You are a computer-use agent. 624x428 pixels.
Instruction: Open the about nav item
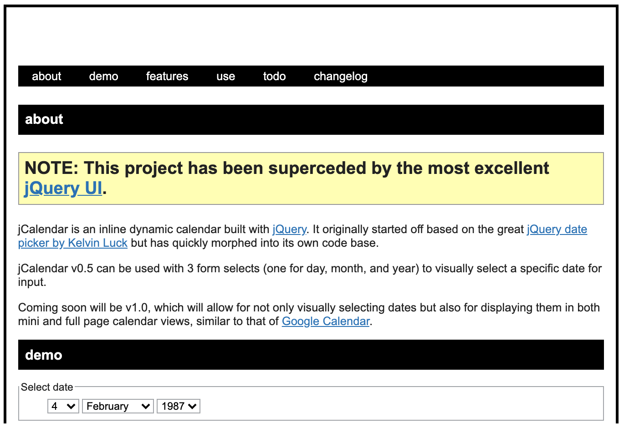pyautogui.click(x=46, y=76)
